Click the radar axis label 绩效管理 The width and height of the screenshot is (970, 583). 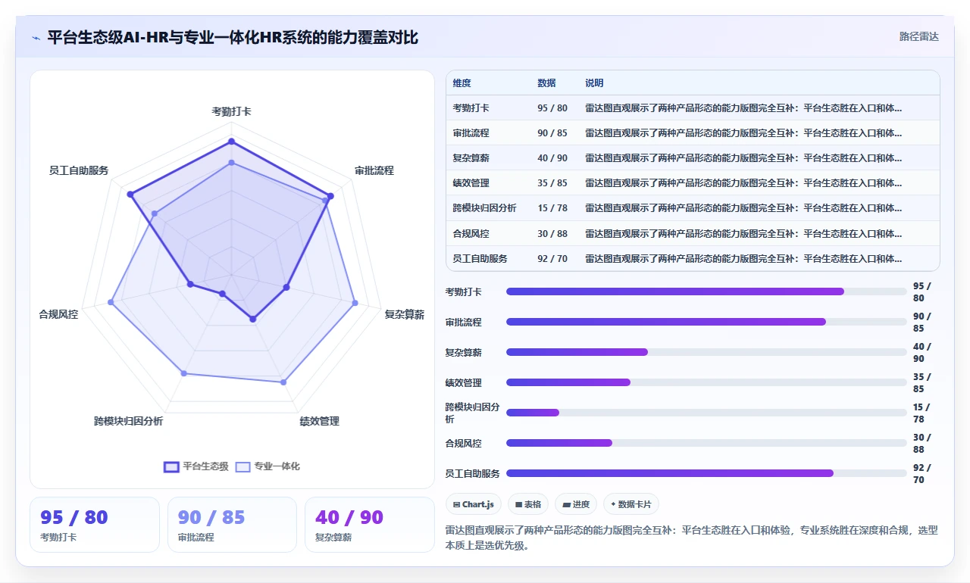pos(319,422)
